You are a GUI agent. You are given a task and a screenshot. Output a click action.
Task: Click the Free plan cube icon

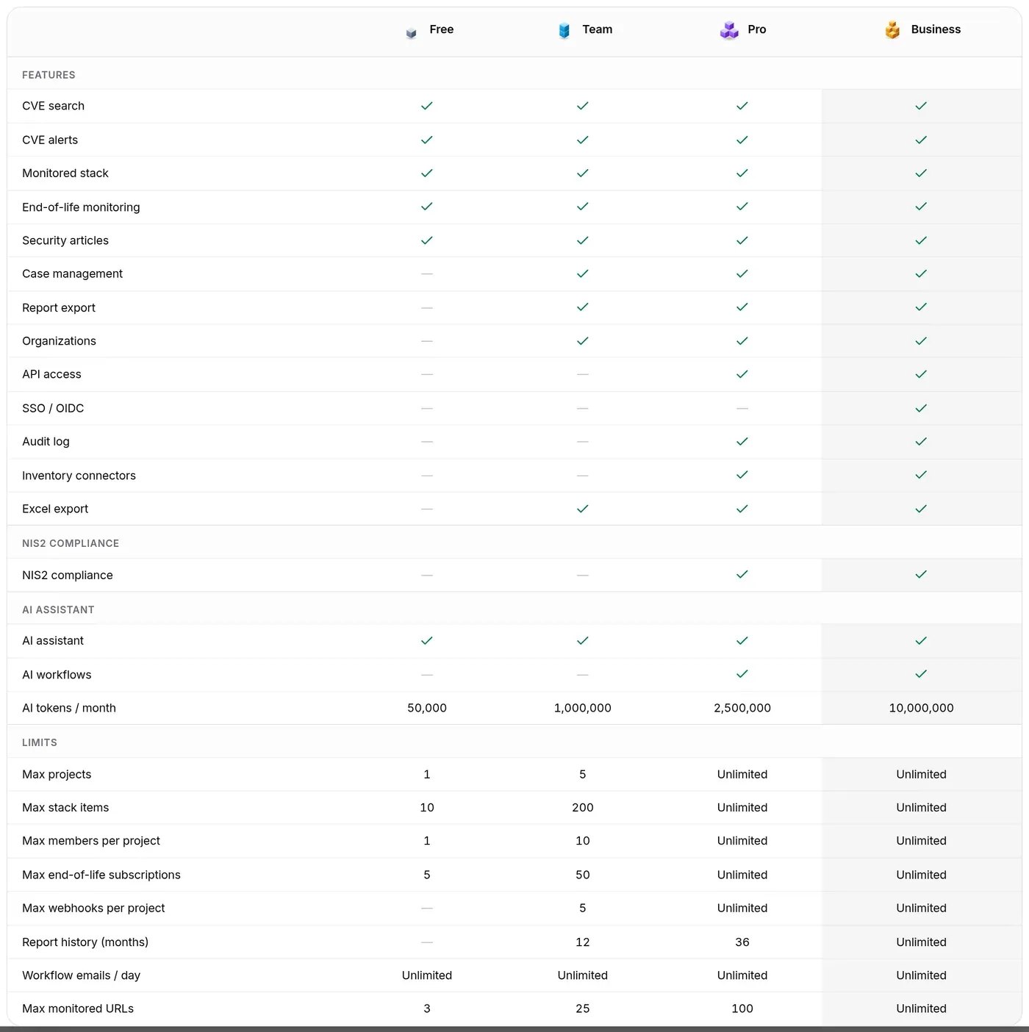coord(411,33)
